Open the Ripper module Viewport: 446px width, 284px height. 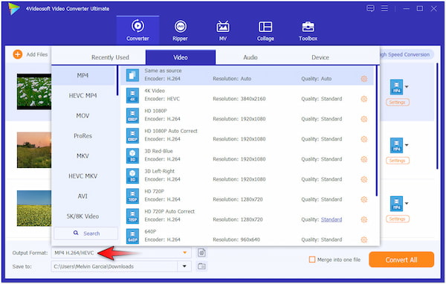pyautogui.click(x=180, y=30)
